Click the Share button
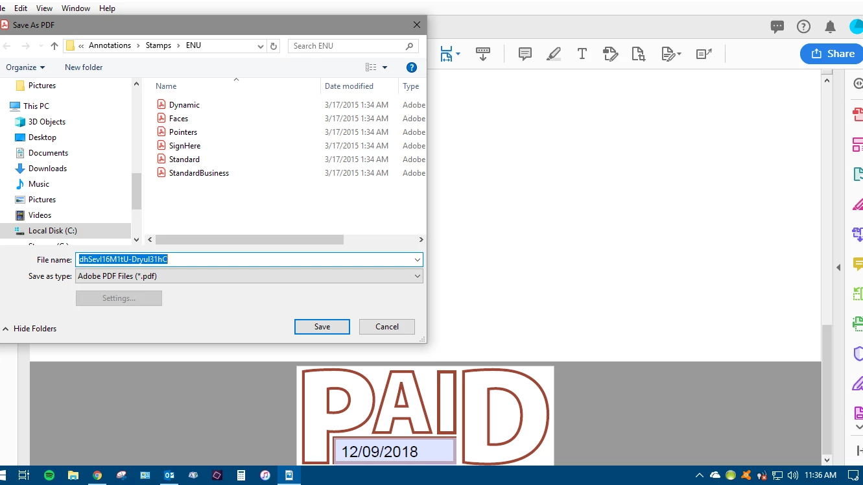Image resolution: width=863 pixels, height=485 pixels. tap(831, 54)
